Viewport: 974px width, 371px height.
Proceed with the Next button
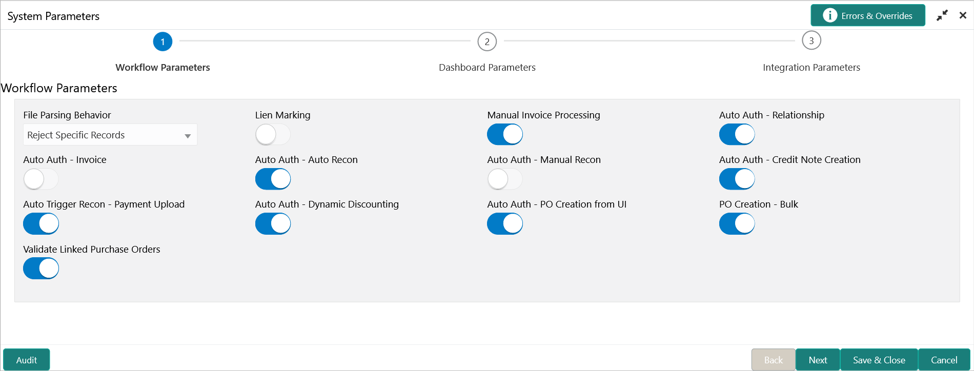(818, 360)
